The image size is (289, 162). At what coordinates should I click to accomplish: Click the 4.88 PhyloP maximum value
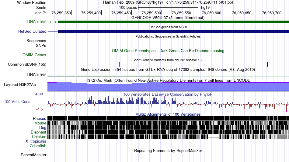39,94
